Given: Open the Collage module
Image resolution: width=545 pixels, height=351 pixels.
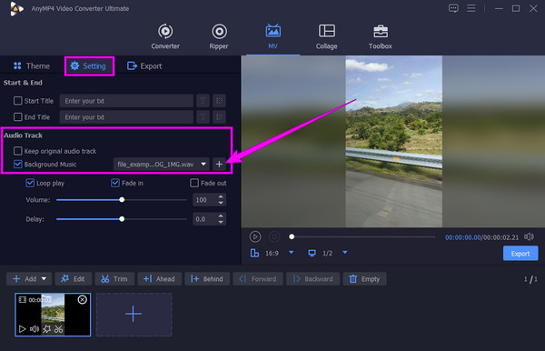Looking at the screenshot, I should click(326, 36).
